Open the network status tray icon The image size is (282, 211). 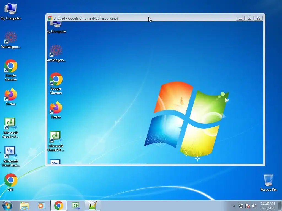(241, 206)
